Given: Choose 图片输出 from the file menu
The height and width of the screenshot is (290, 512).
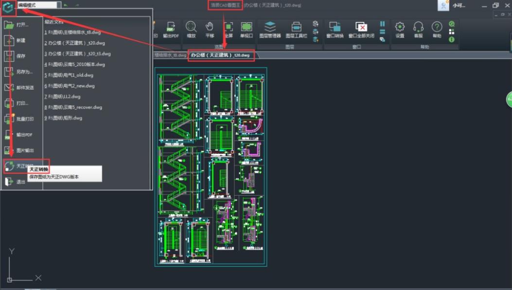Looking at the screenshot, I should tap(22, 150).
